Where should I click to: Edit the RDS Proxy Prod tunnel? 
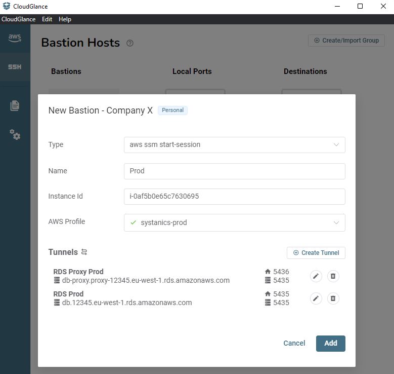(316, 276)
